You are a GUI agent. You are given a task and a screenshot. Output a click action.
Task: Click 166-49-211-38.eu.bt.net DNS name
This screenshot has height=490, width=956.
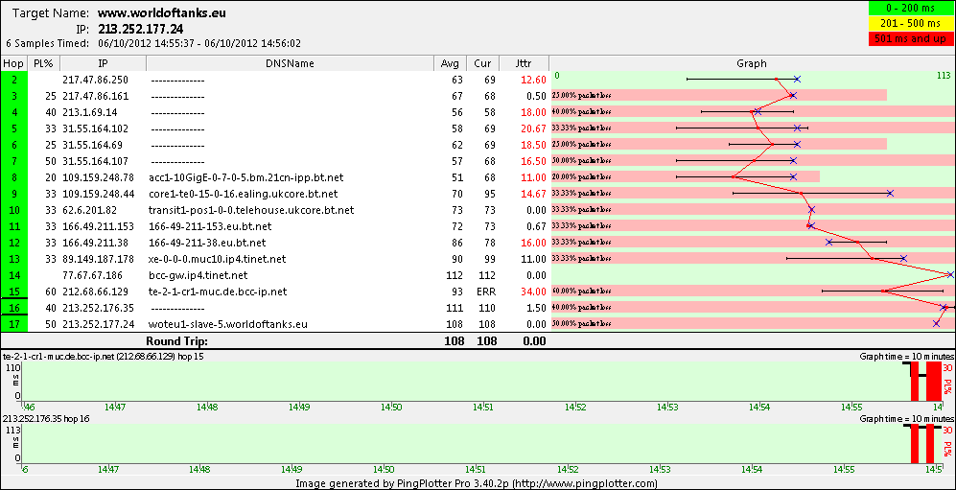(207, 243)
